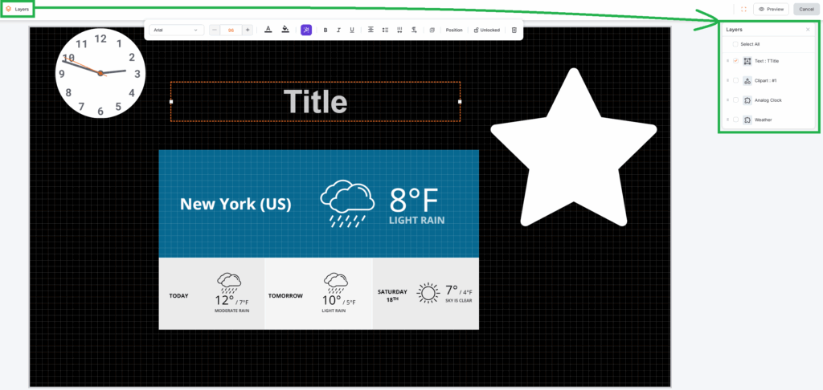Open the Arial font dropdown
The width and height of the screenshot is (823, 390).
pos(175,30)
